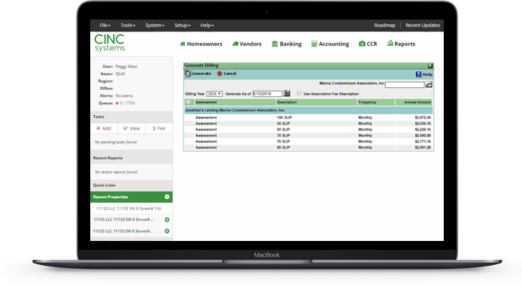Expand the first green 11133 LLC property entry

pyautogui.click(x=167, y=219)
